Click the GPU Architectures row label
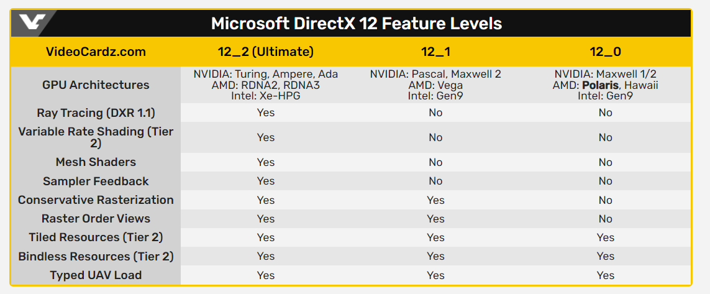This screenshot has width=710, height=294. [96, 85]
